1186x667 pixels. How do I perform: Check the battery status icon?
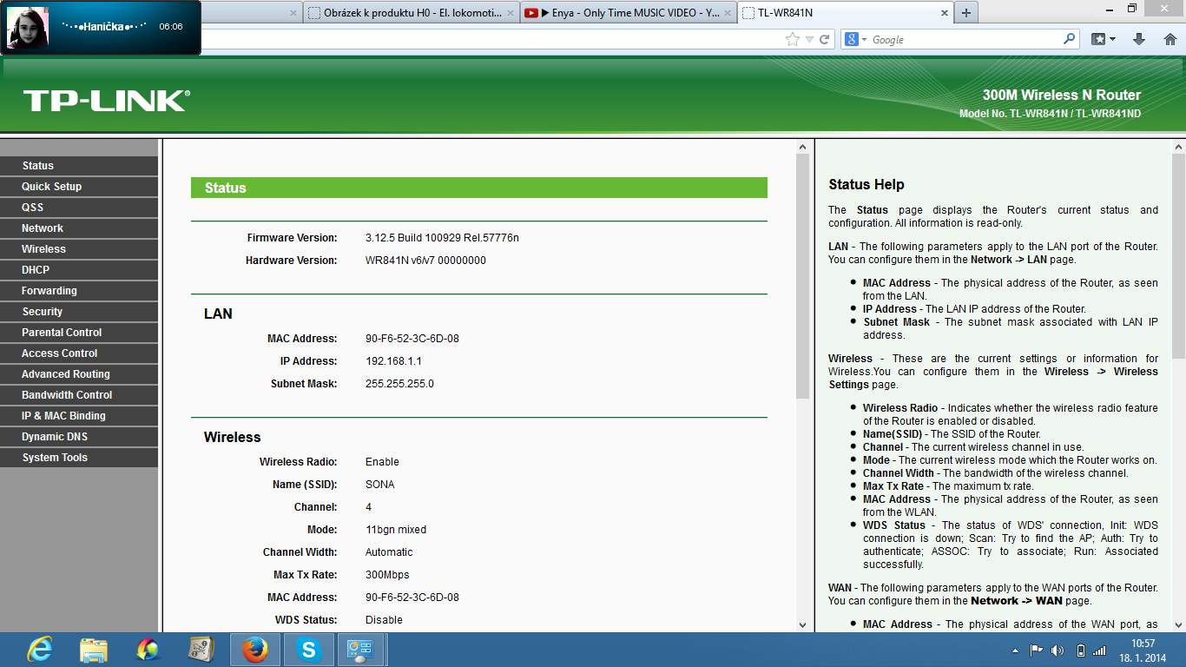point(1080,650)
